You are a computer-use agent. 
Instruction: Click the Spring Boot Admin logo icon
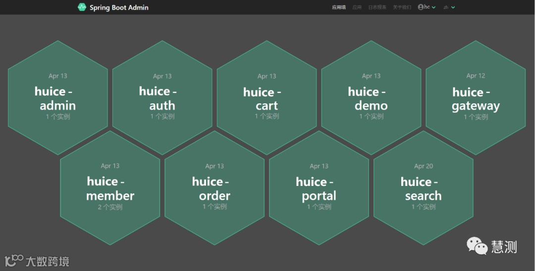pyautogui.click(x=82, y=7)
